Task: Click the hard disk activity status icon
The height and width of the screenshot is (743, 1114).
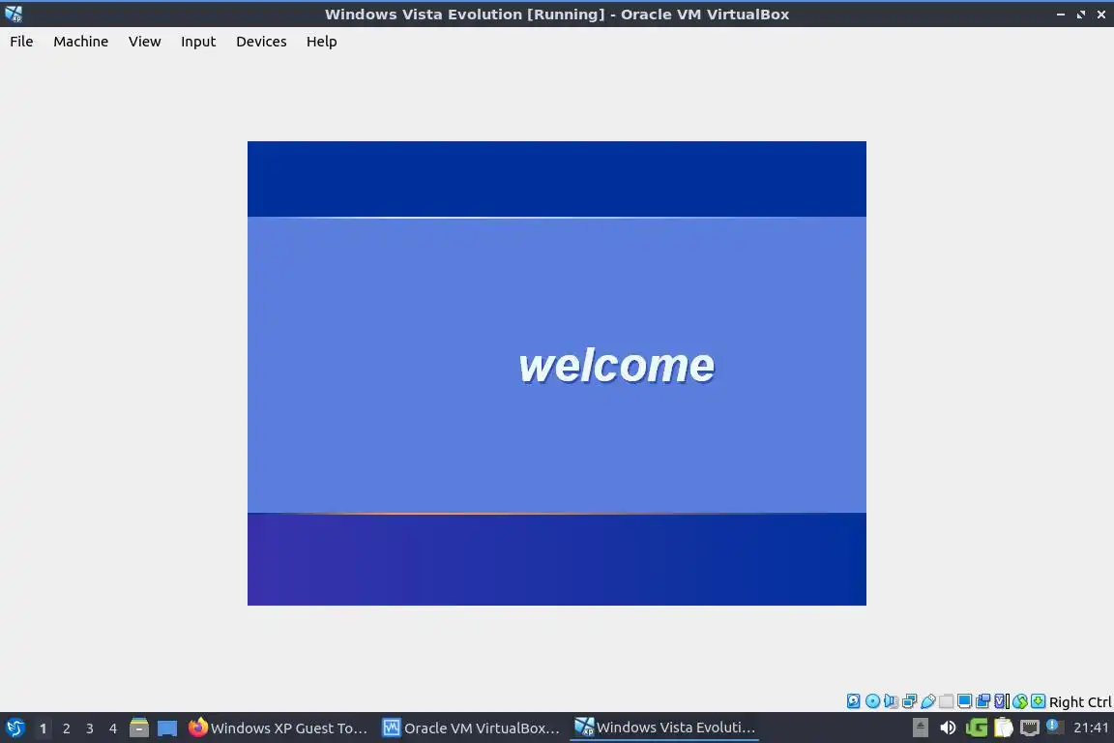Action: [x=853, y=701]
